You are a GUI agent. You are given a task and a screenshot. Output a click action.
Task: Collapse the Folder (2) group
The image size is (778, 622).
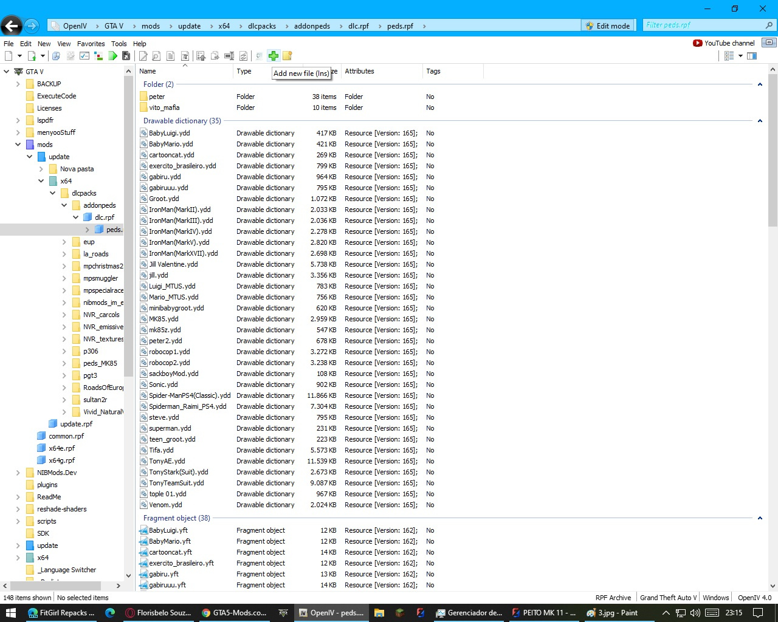click(760, 84)
